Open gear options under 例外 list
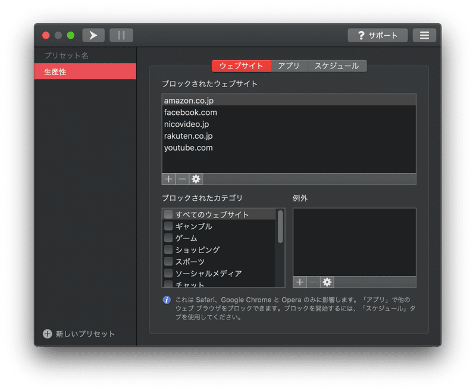476x392 pixels. coord(327,282)
